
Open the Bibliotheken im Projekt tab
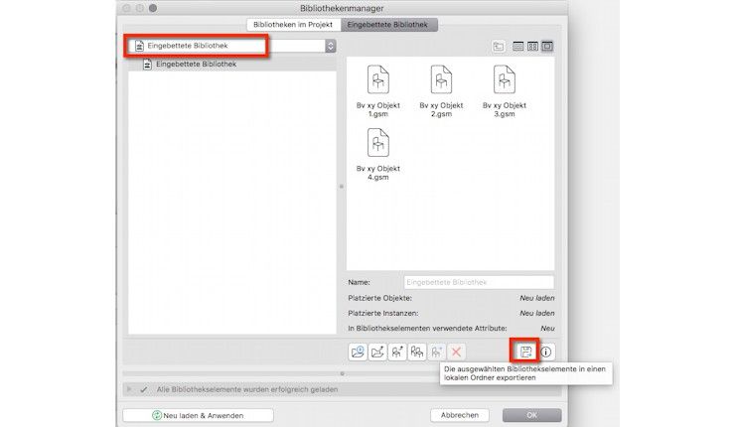pos(293,25)
